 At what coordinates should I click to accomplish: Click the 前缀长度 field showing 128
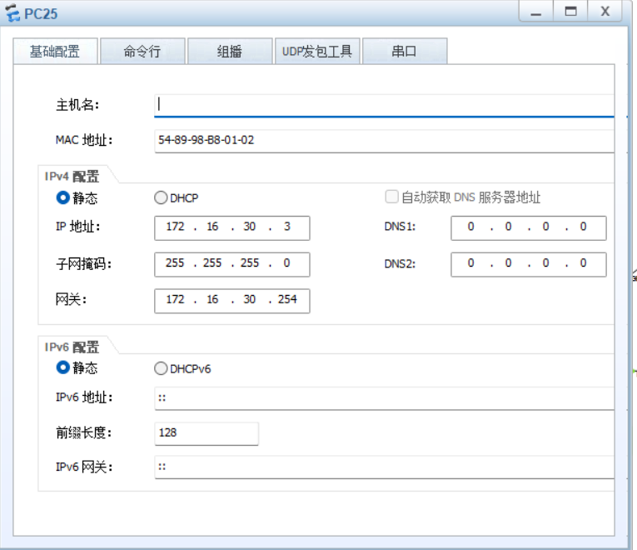tap(207, 433)
